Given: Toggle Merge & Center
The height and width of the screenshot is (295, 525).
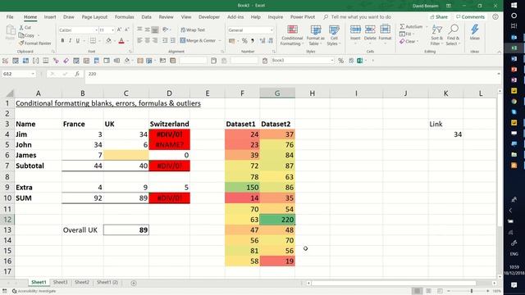Looking at the screenshot, I should [198, 40].
